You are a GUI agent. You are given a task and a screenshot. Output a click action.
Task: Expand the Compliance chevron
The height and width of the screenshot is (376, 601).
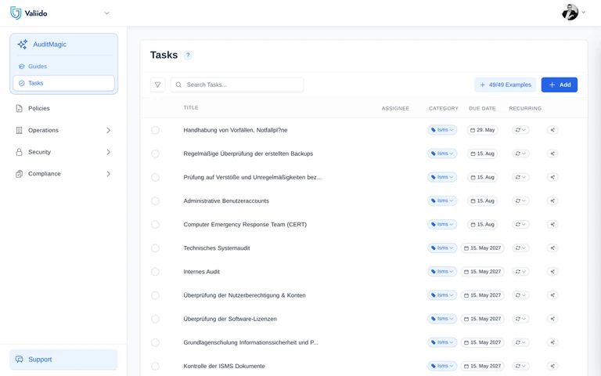click(109, 174)
